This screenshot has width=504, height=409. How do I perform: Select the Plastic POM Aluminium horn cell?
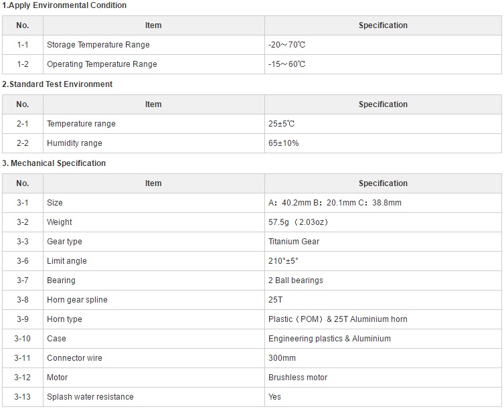(383, 319)
